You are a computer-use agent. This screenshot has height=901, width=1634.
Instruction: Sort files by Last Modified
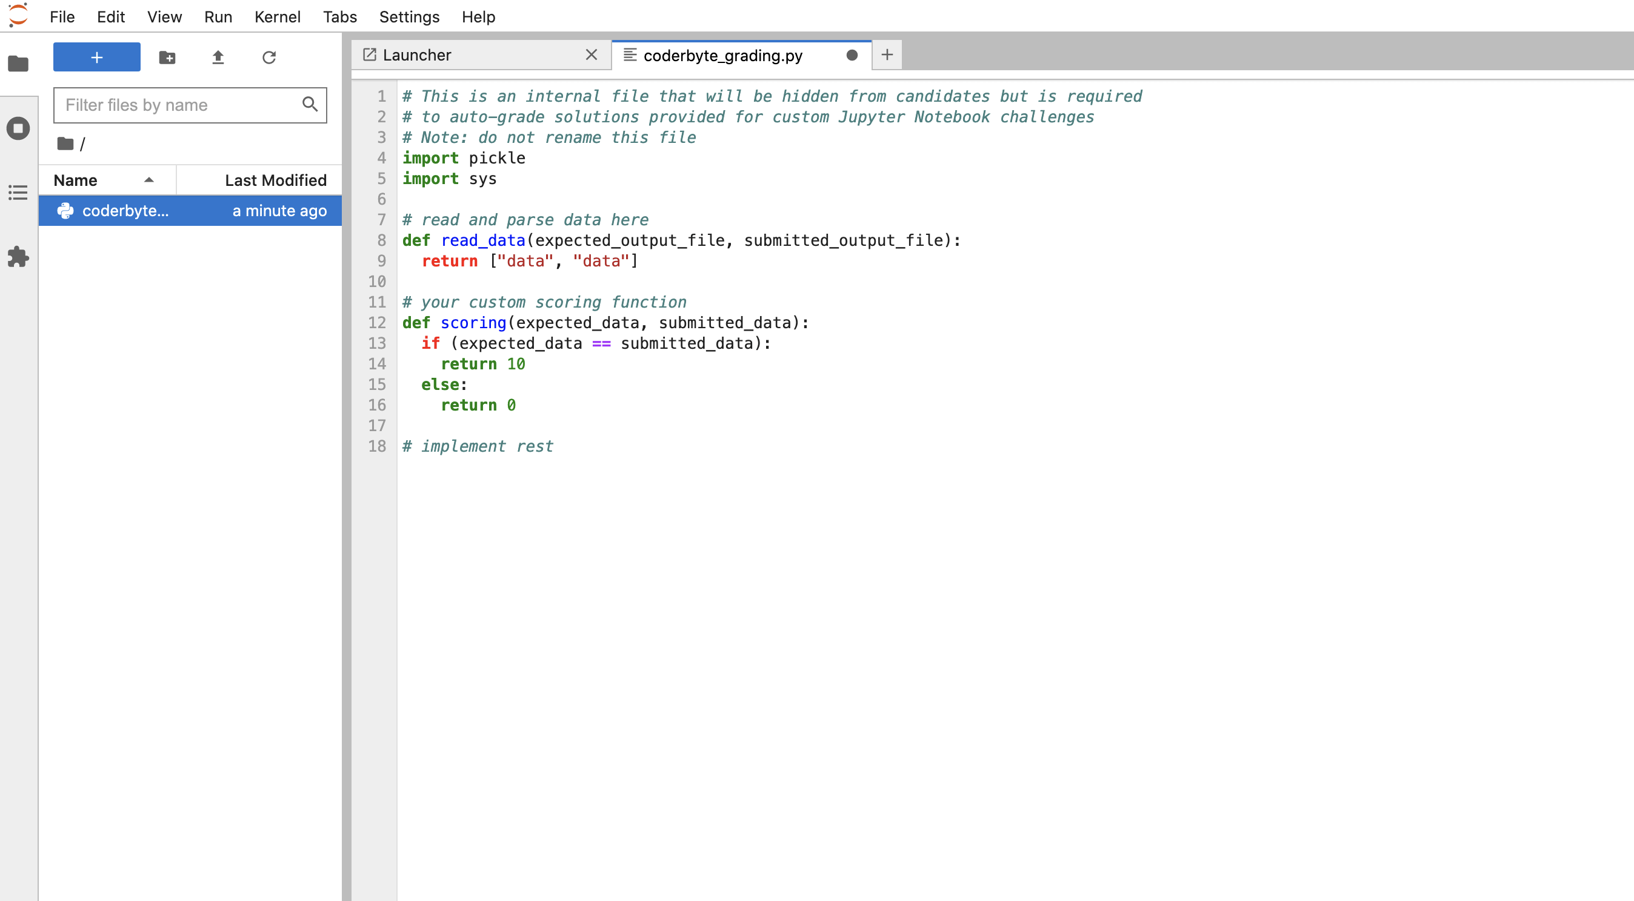point(275,180)
